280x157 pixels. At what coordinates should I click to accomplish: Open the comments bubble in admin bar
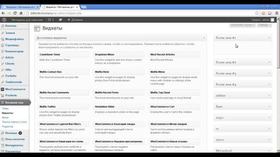point(60,20)
